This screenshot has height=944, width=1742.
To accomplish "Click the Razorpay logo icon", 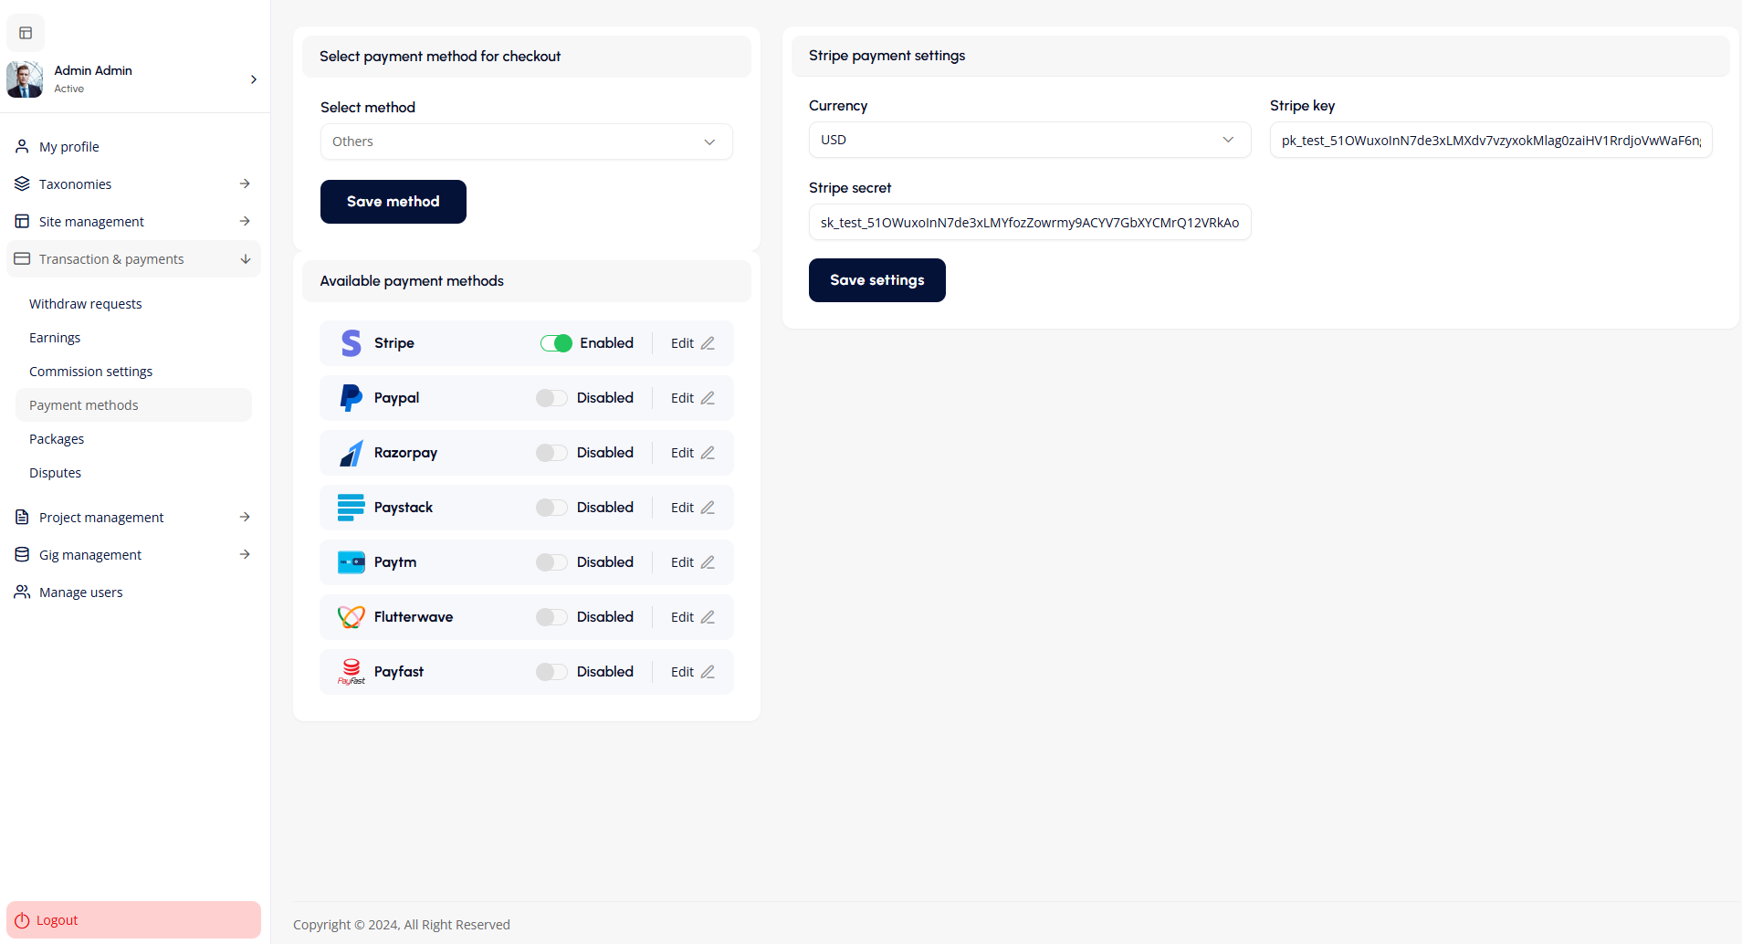I will (x=351, y=453).
